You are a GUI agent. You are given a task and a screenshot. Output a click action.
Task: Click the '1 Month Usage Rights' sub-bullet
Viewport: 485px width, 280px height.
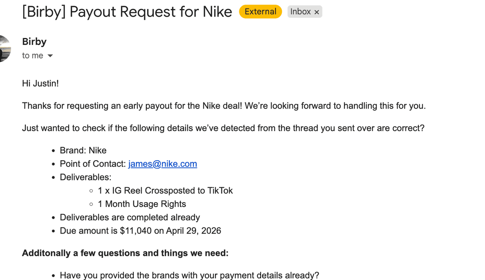coord(141,204)
